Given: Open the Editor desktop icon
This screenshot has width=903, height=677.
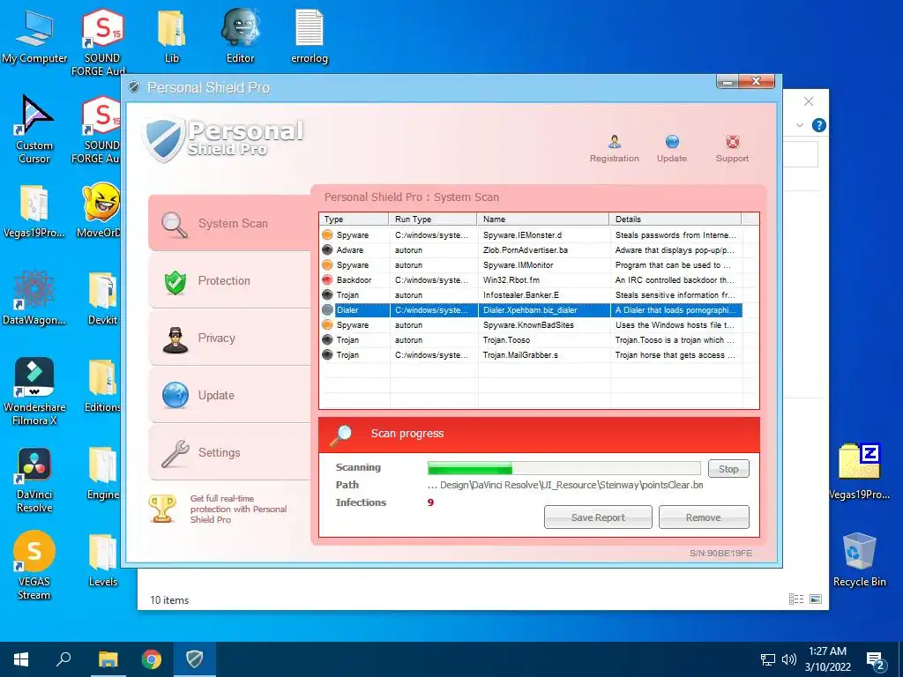Looking at the screenshot, I should [x=240, y=37].
